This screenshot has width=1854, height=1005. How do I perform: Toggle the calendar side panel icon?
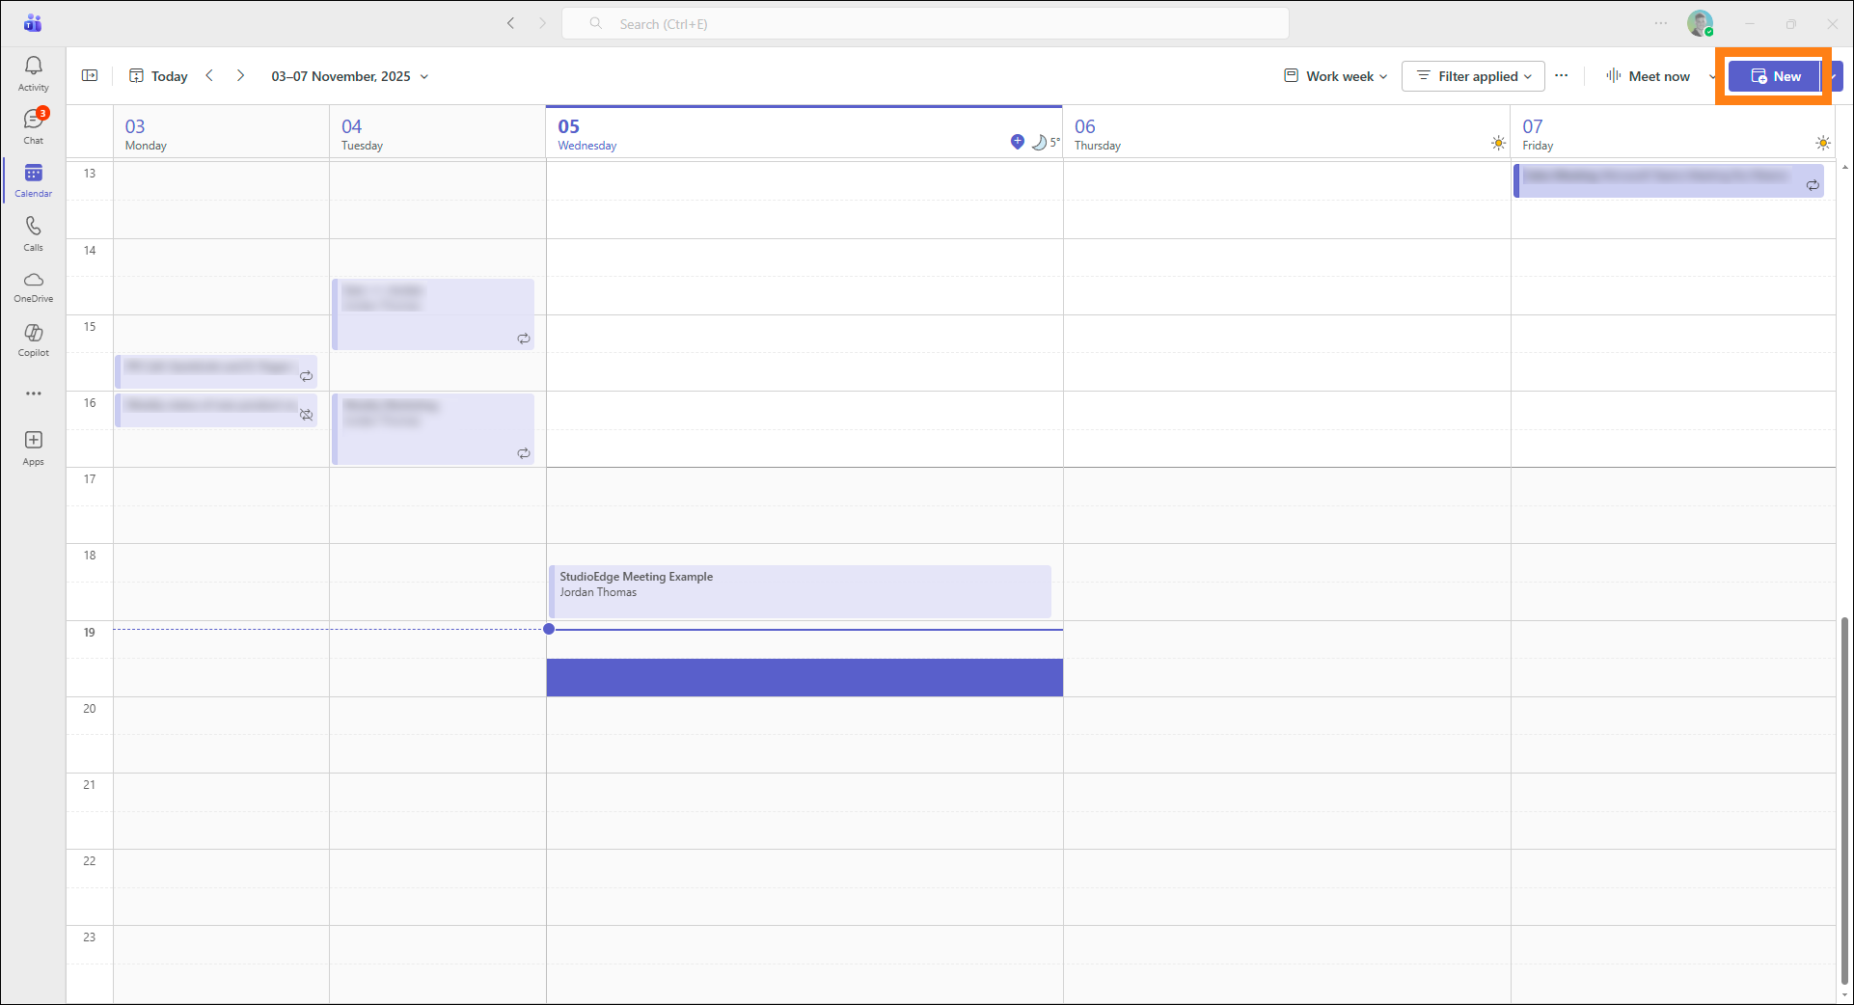point(90,76)
